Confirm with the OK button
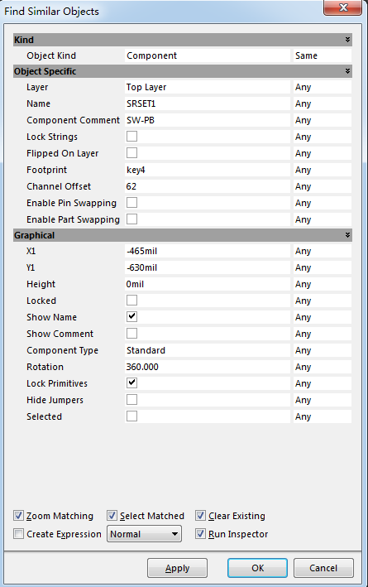This screenshot has height=587, width=368. [x=257, y=568]
